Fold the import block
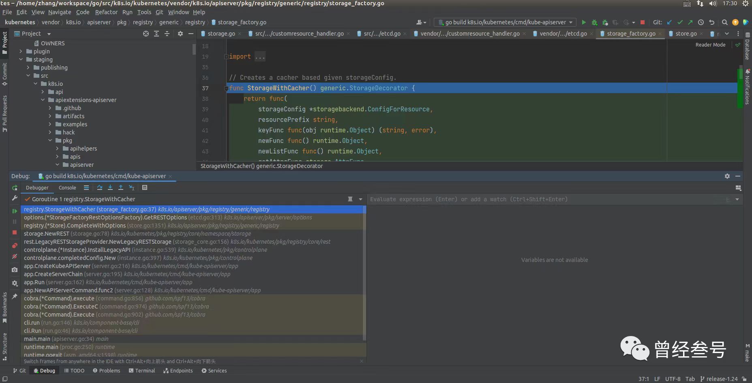Screen dimensions: 752x383 point(226,57)
